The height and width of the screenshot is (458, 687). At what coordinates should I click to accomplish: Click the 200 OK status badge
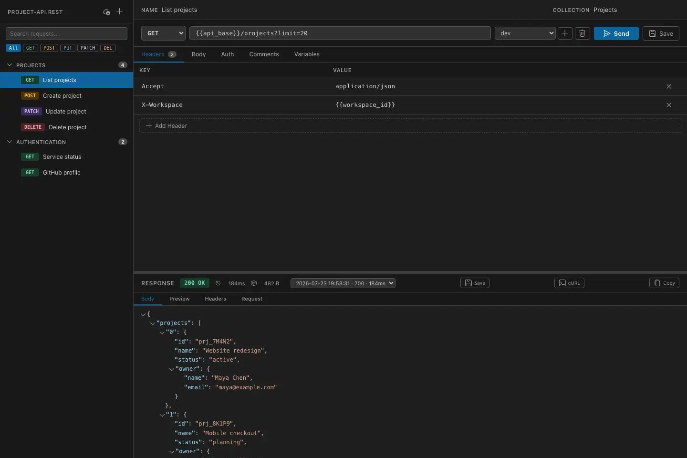point(195,283)
